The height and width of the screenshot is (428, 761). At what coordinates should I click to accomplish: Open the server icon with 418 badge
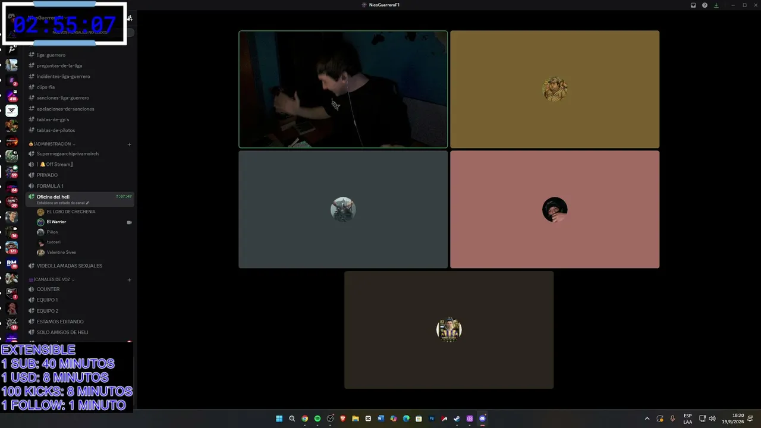(x=12, y=95)
